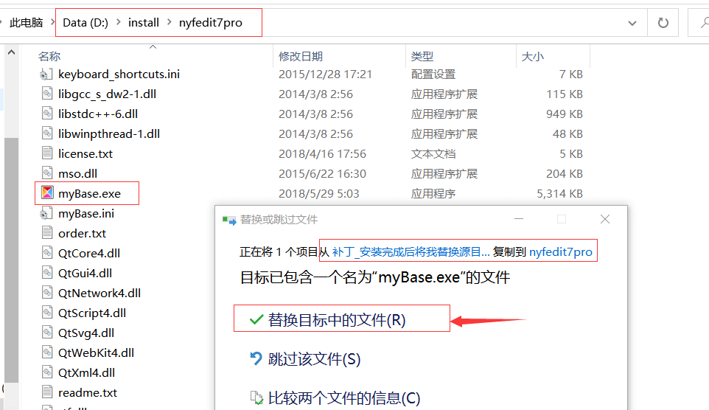
Task: Sort by 名称 column header
Action: 49,57
